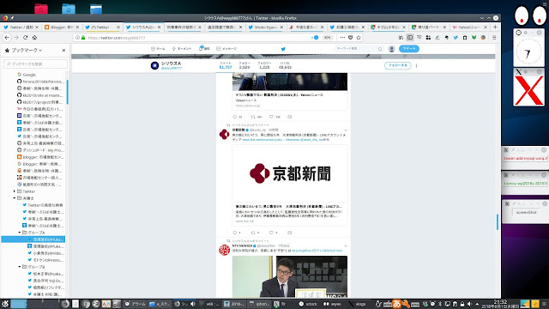Open the フォロー following count
549x309 pixels.
[x=244, y=65]
